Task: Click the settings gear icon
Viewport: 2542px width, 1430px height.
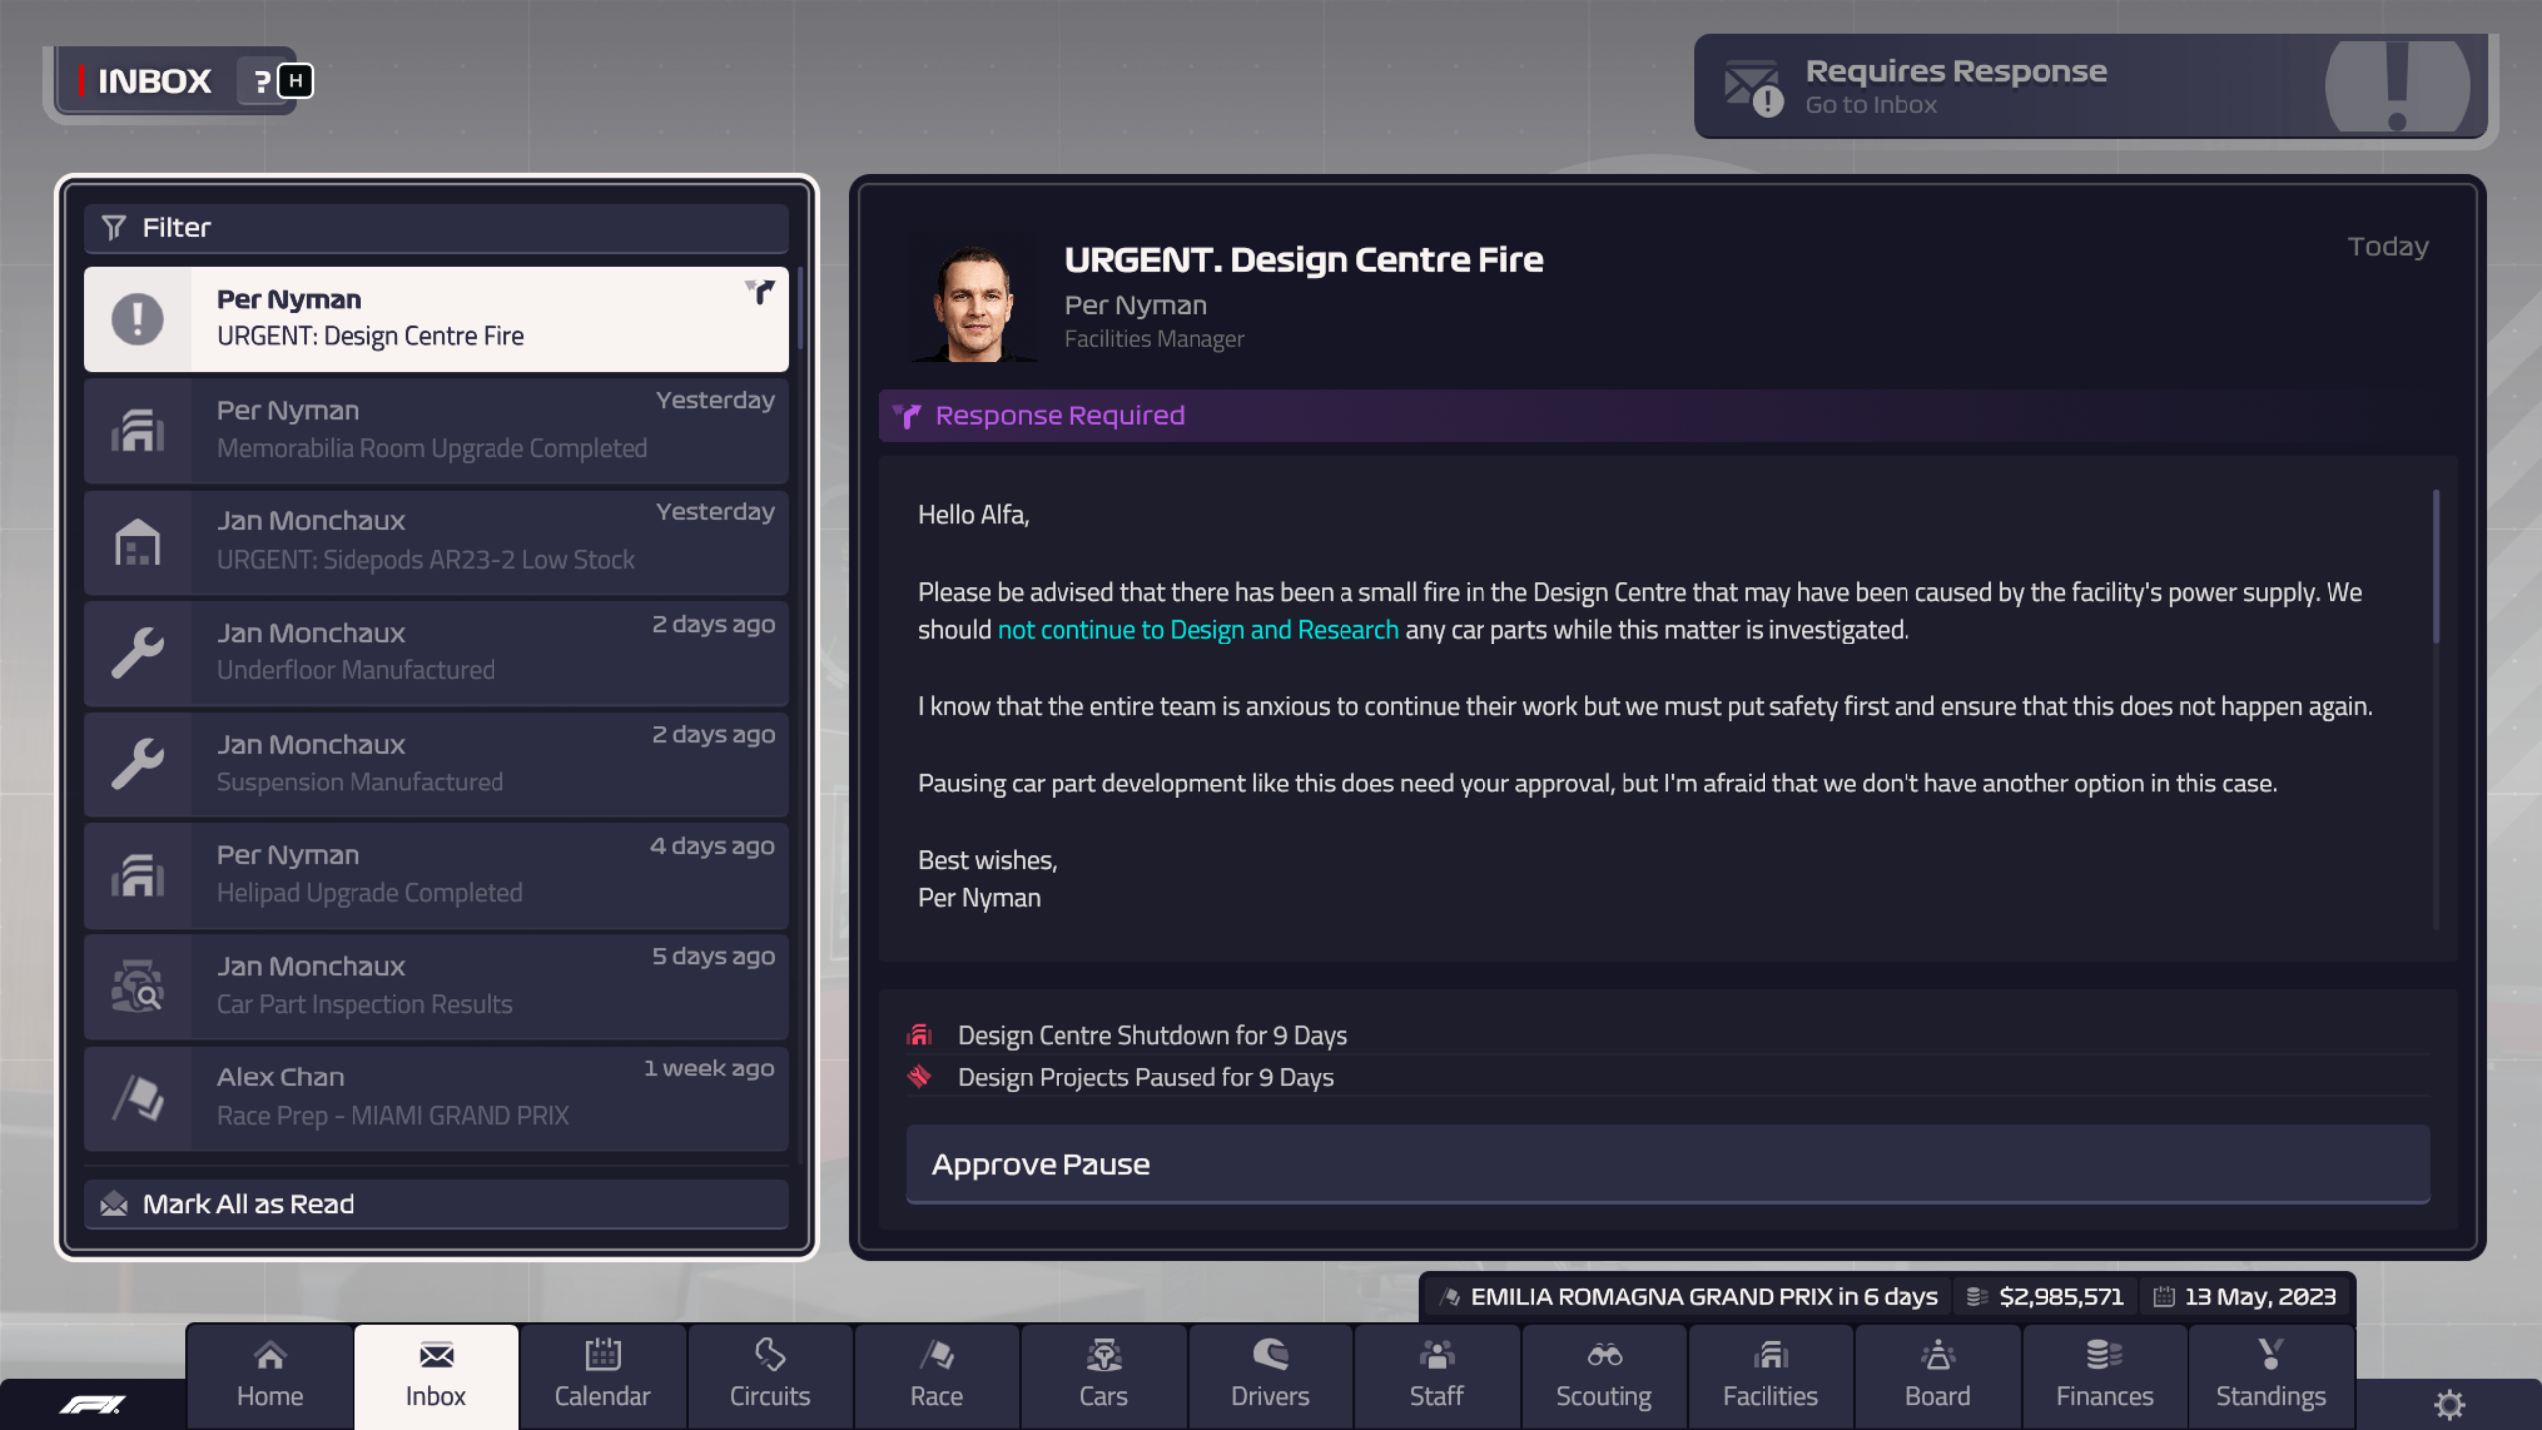Action: click(2449, 1404)
